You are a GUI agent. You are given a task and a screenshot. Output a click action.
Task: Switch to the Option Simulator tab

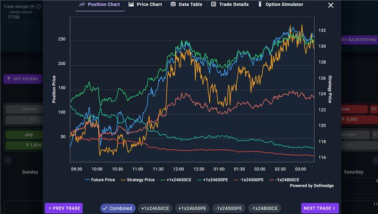click(281, 4)
